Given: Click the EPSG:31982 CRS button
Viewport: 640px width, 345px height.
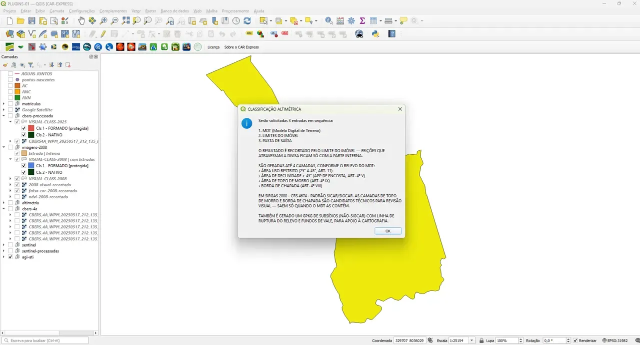Looking at the screenshot, I should click(x=614, y=341).
